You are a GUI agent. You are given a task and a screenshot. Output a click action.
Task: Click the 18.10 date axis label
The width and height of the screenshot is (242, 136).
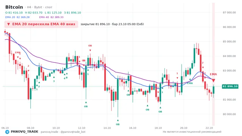[x=158, y=128]
